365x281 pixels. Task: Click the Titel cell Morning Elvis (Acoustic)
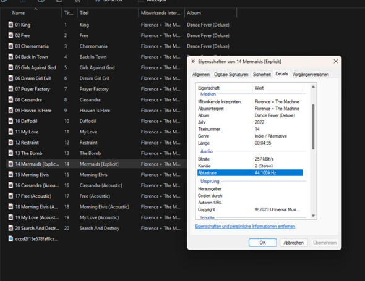coord(105,207)
